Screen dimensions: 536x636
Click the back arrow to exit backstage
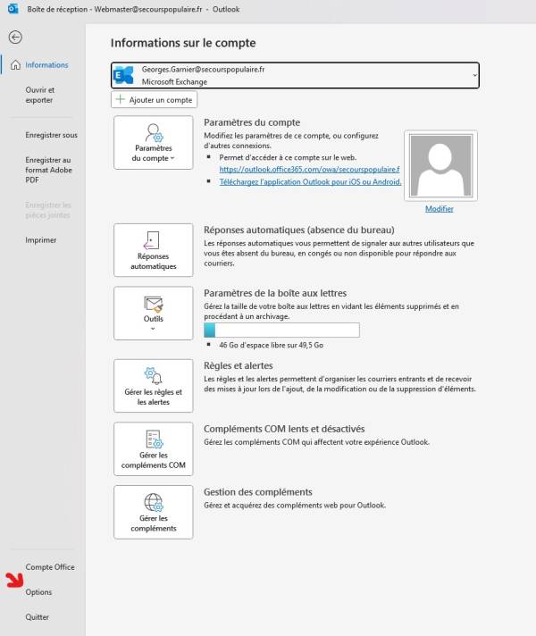[x=15, y=38]
